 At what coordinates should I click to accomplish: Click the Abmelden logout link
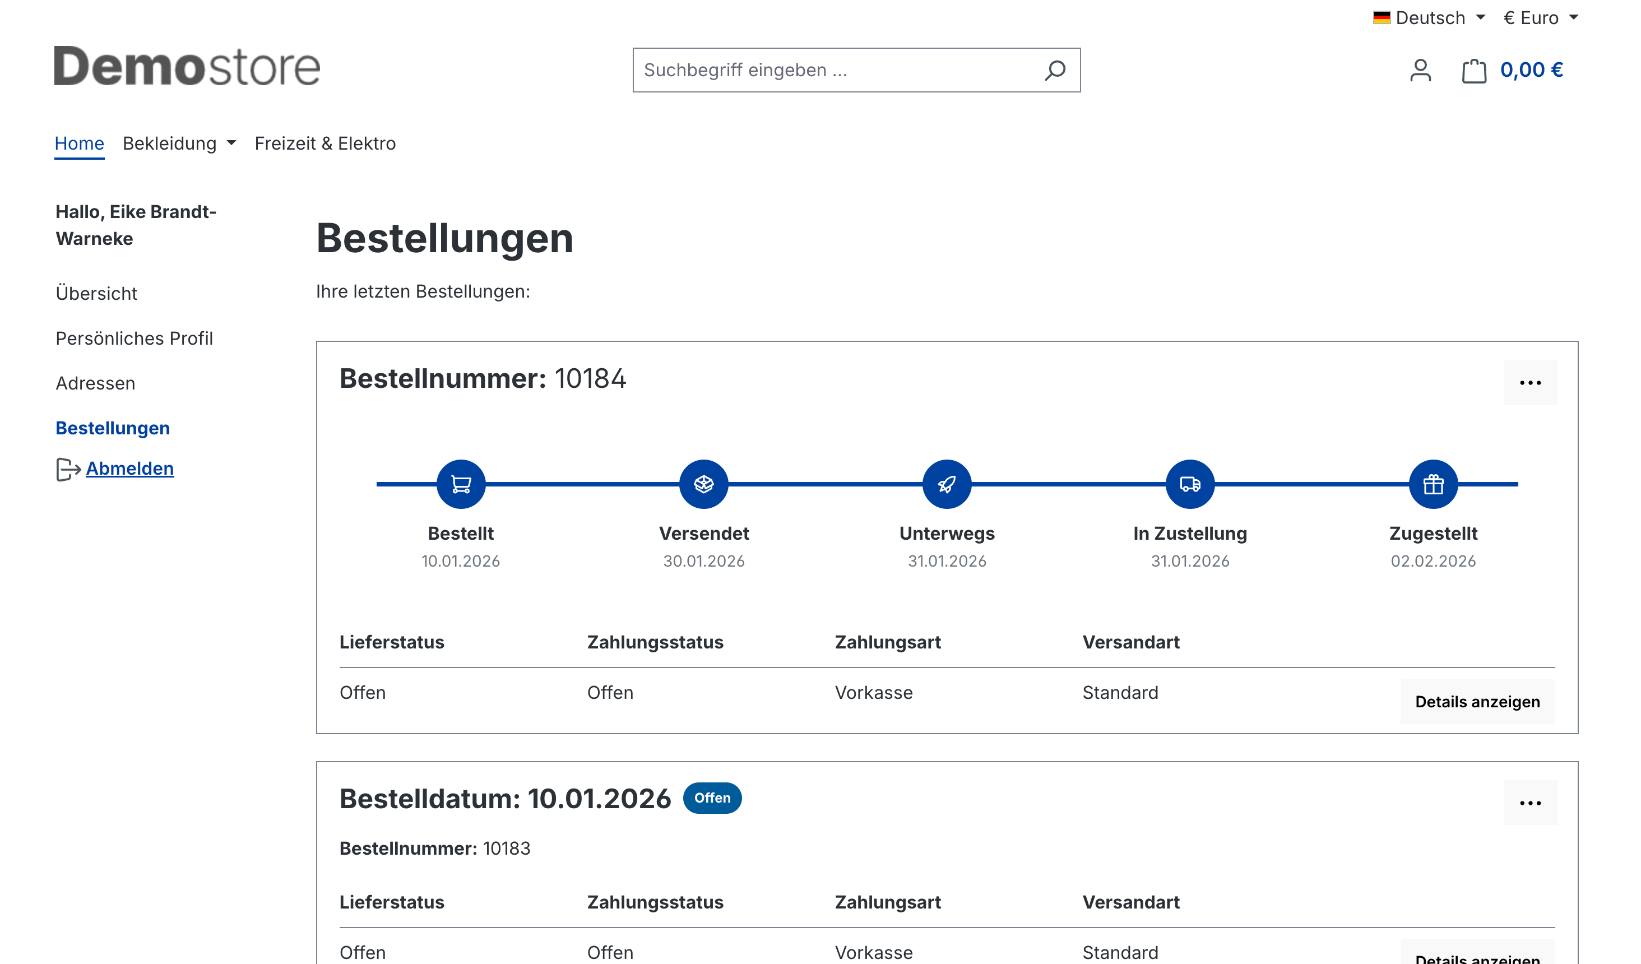(129, 469)
